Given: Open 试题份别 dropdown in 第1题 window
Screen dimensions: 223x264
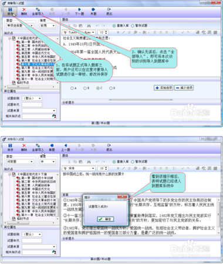Looking at the screenshot, I should (32, 99).
